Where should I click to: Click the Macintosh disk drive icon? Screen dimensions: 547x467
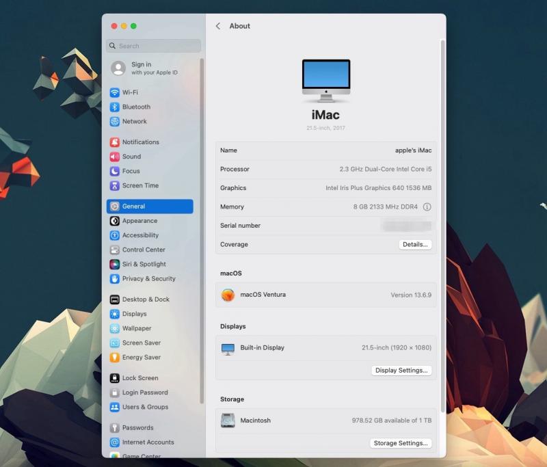pyautogui.click(x=228, y=421)
